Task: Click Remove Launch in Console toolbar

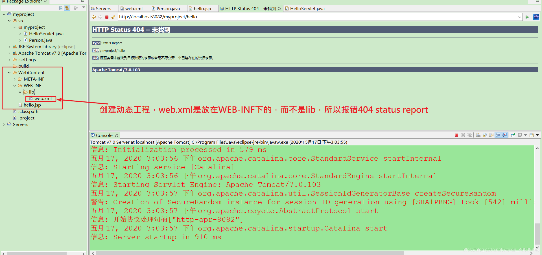Action: 463,135
